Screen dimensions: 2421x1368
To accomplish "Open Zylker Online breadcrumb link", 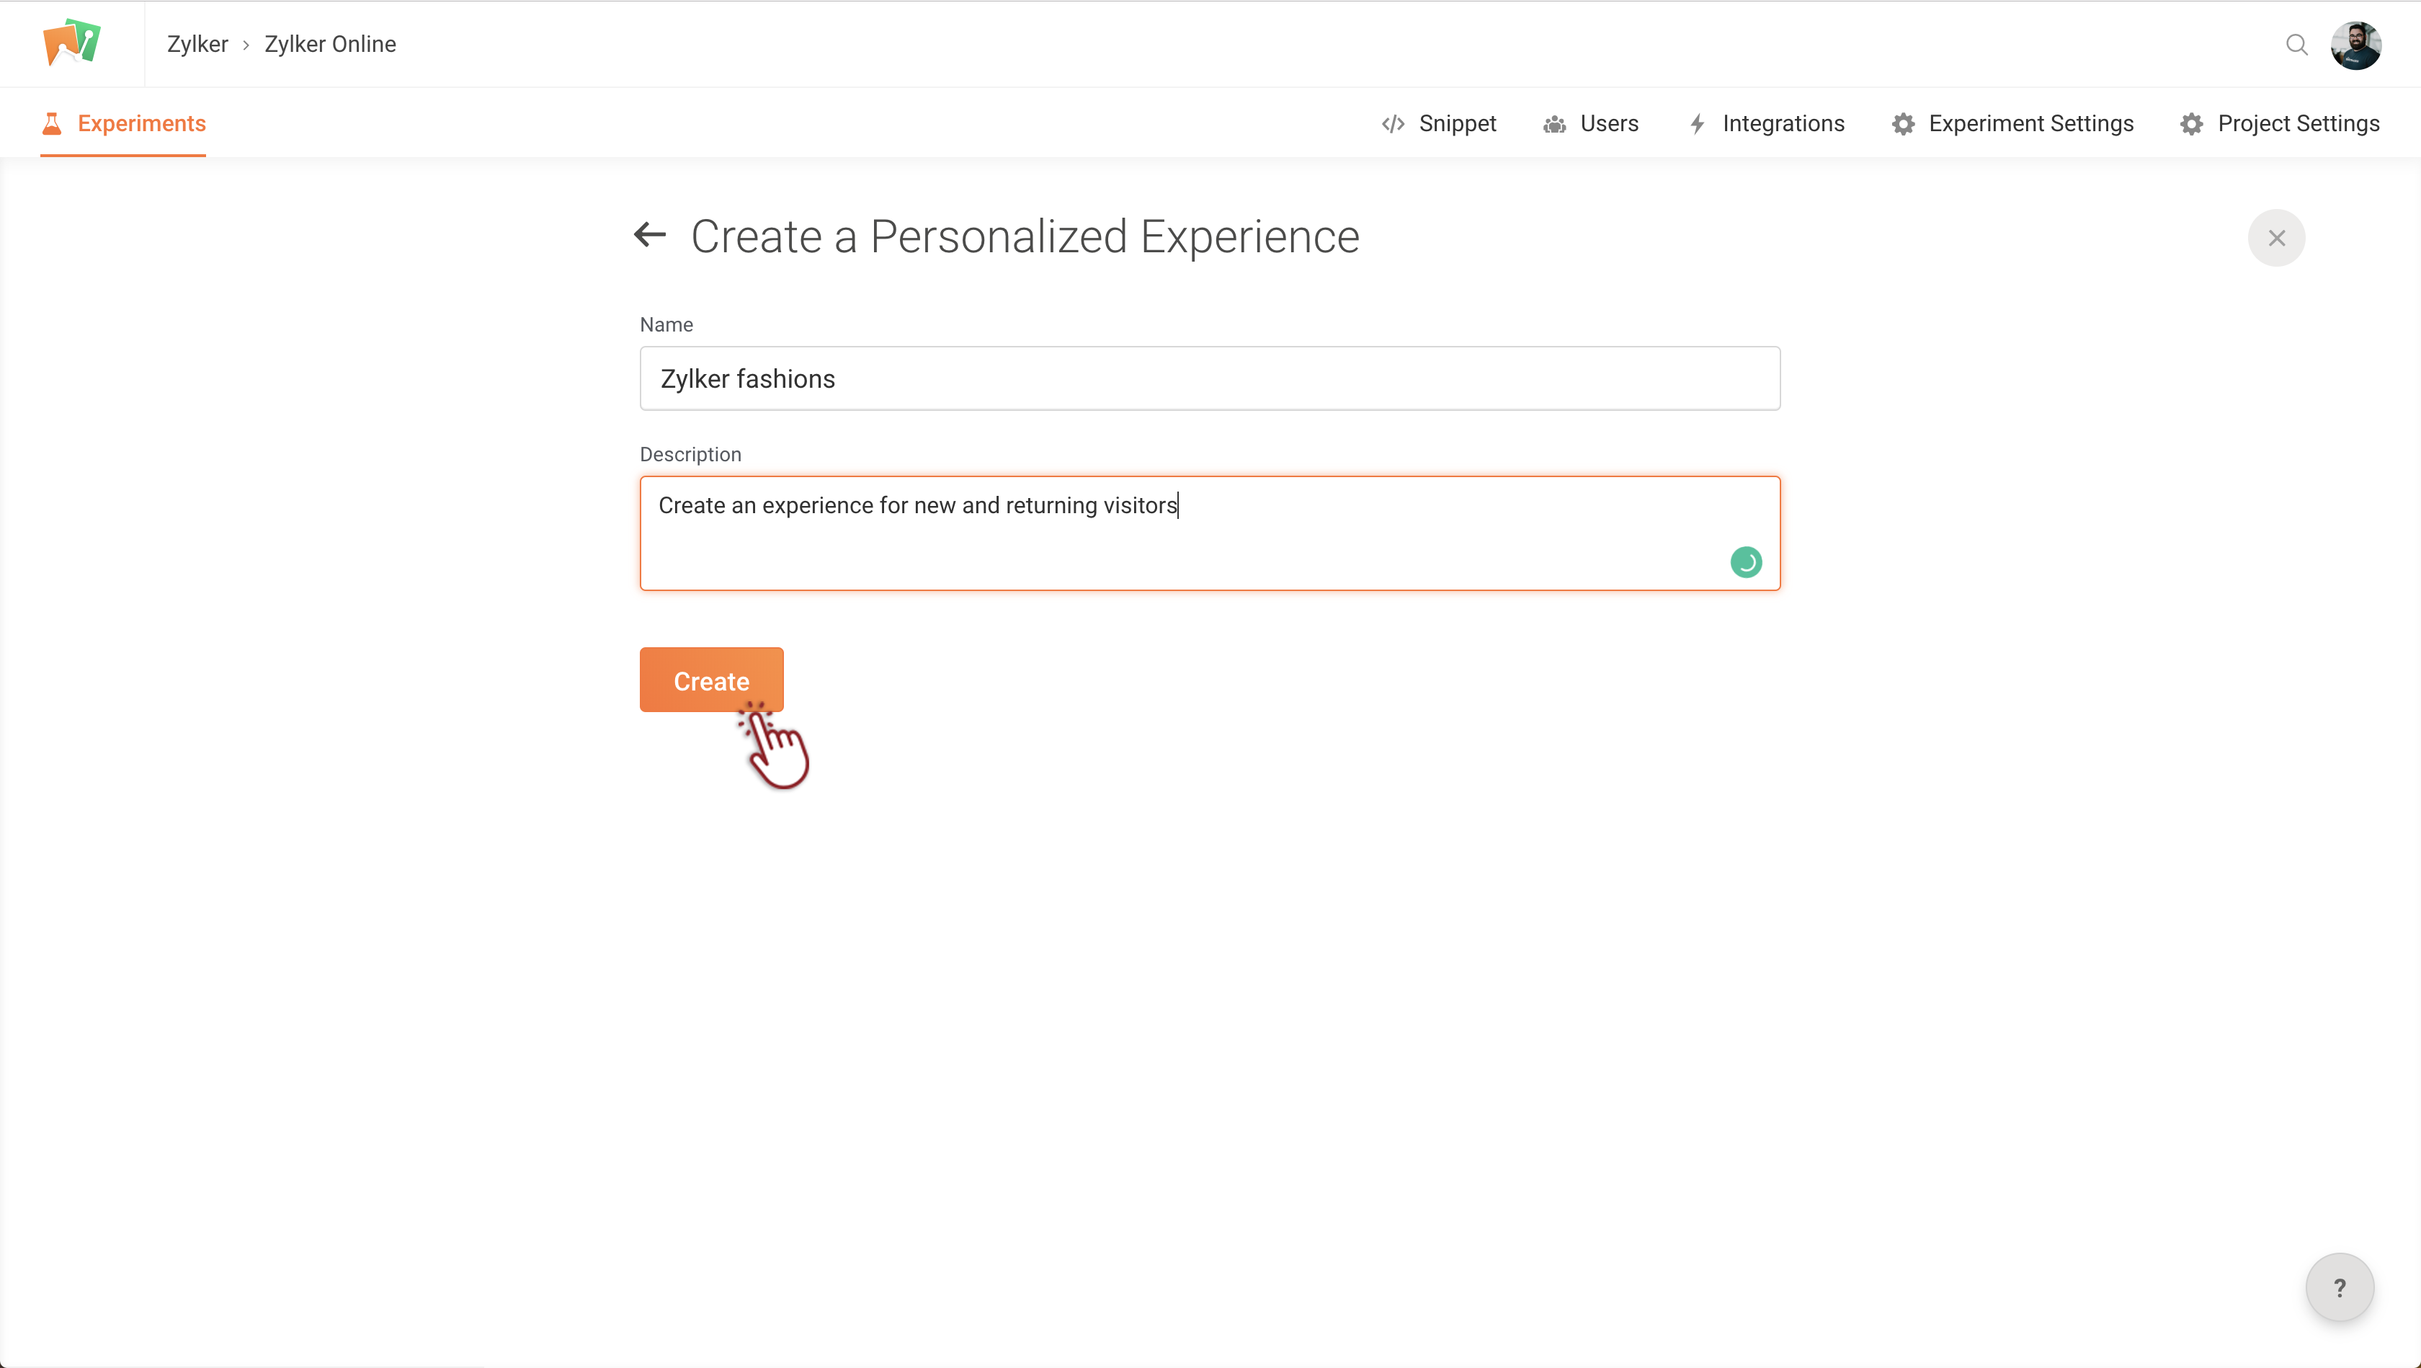I will [330, 44].
